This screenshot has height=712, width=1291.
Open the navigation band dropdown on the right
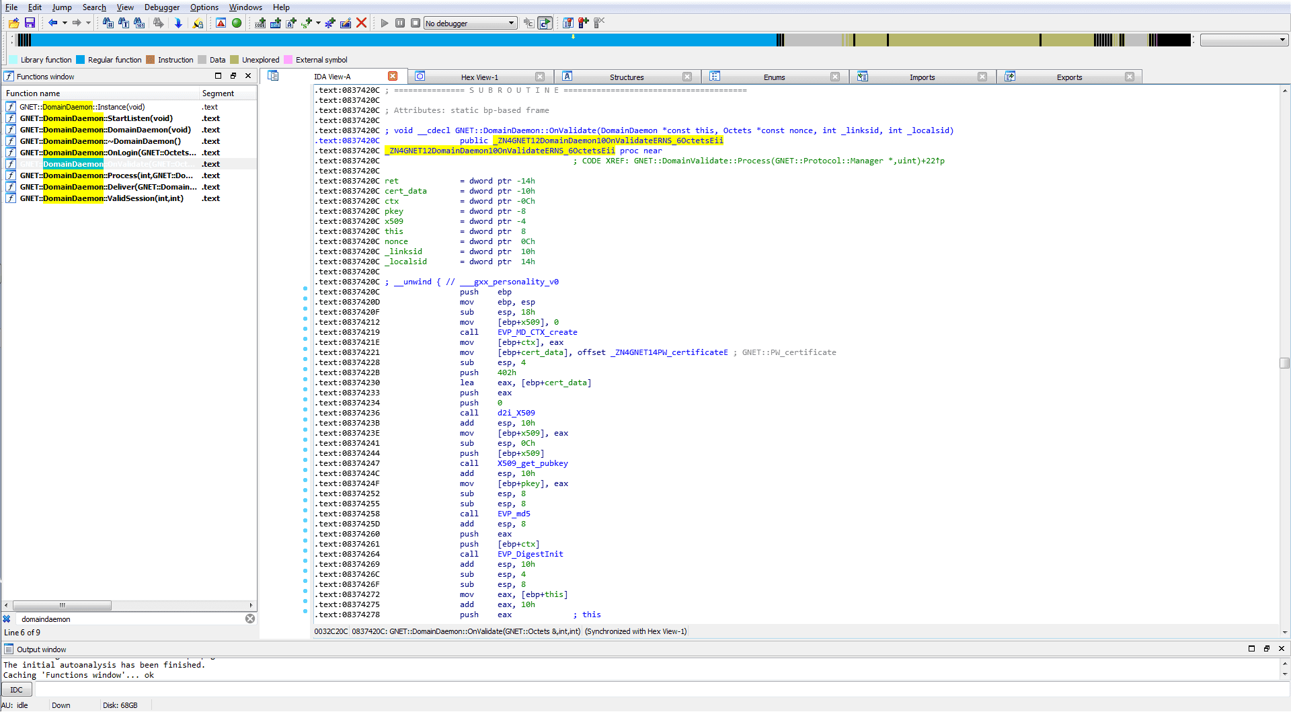pyautogui.click(x=1244, y=40)
